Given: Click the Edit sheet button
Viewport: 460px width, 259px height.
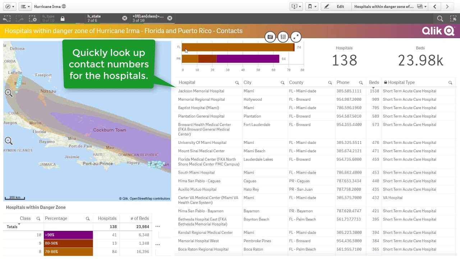Looking at the screenshot, I should pyautogui.click(x=336, y=6).
